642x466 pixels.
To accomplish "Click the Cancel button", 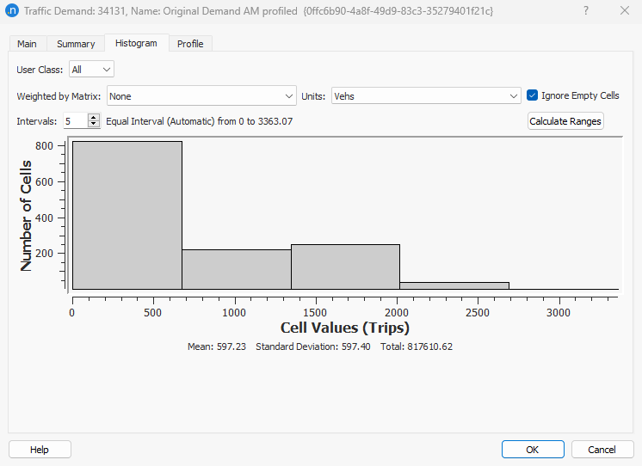I will (602, 450).
